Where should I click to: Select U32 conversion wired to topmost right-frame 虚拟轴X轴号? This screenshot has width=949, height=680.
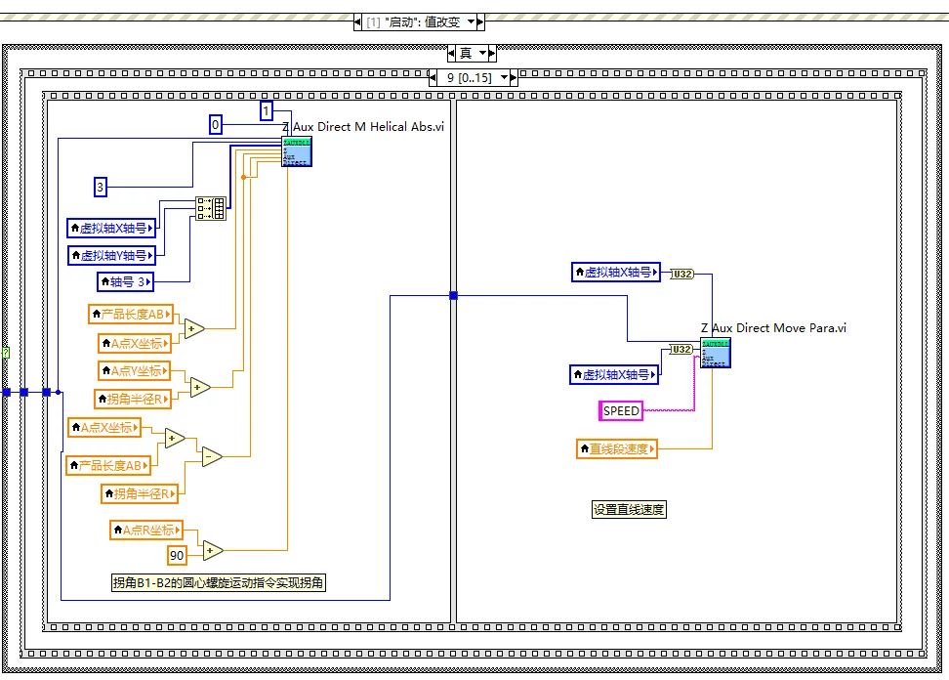coord(682,275)
